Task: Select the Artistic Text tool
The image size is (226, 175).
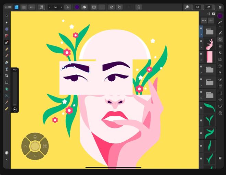Action: (x=7, y=96)
